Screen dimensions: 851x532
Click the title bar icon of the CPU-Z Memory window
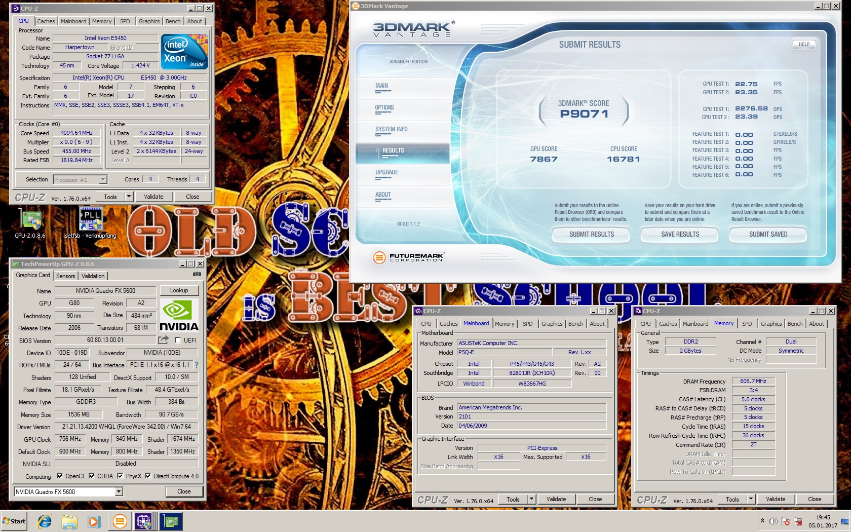pos(638,311)
